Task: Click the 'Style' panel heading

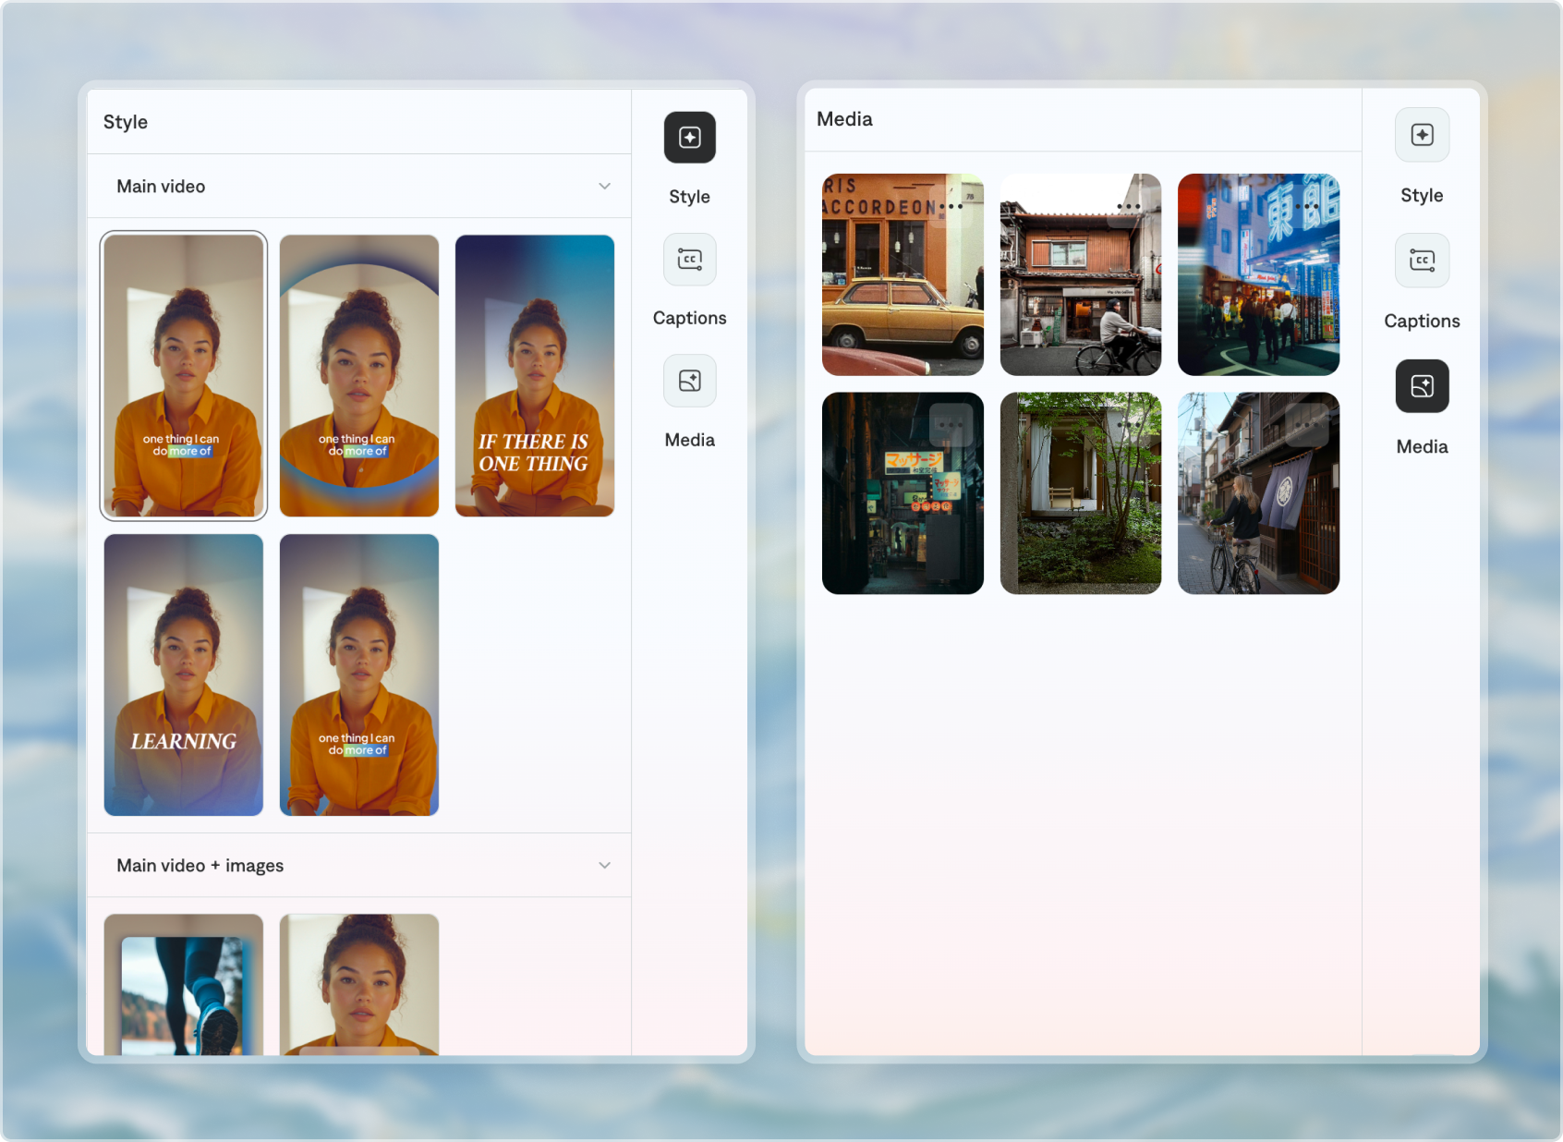Action: [x=126, y=122]
